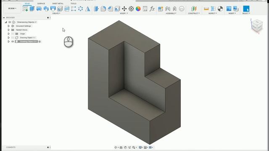Viewport: 269px width, 151px height.
Task: Select the Extrude tool
Action: point(32,8)
